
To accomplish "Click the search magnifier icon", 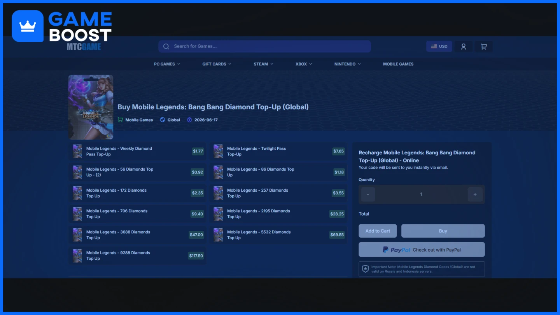I will coord(166,46).
